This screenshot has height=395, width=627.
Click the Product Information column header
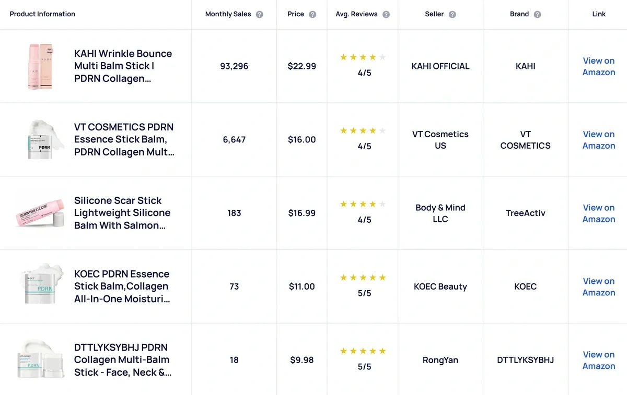(42, 14)
